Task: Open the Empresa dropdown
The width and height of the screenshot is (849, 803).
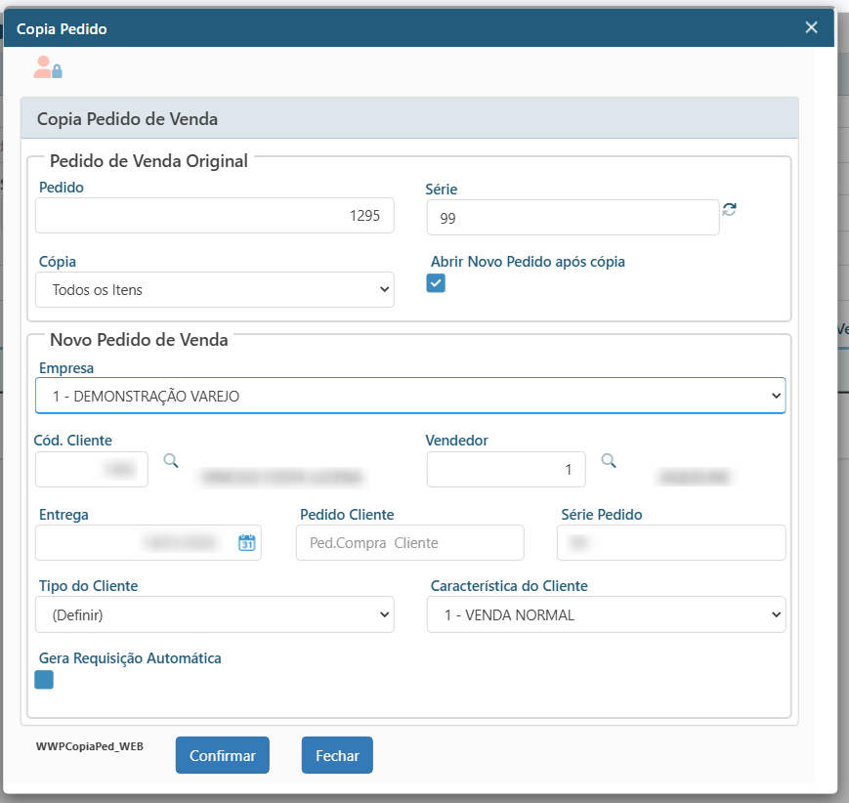Action: (410, 396)
